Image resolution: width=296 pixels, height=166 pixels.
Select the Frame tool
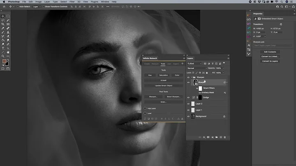click(x=8, y=24)
